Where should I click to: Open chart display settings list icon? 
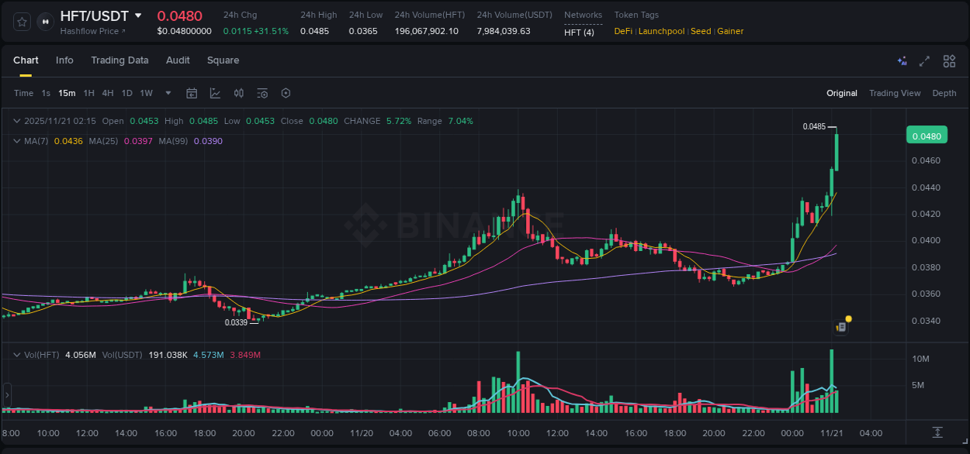coord(262,93)
